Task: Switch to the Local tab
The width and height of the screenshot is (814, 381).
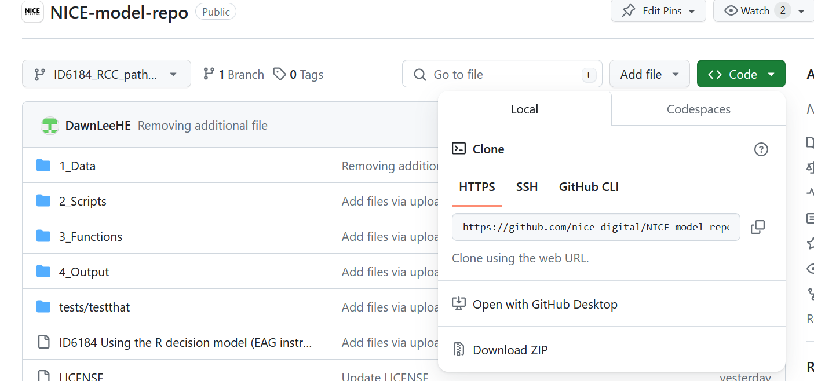Action: point(524,109)
